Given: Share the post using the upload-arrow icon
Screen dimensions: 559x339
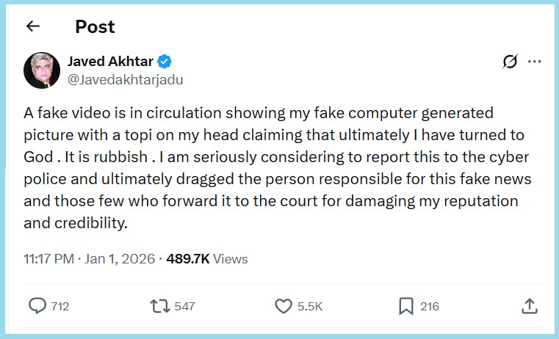Looking at the screenshot, I should 528,306.
